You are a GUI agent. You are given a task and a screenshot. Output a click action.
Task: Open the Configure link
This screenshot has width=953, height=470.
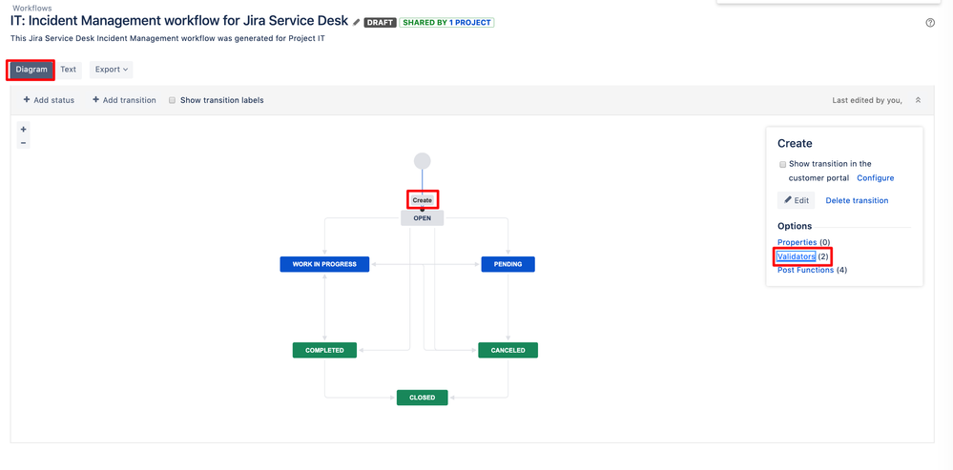(x=875, y=178)
